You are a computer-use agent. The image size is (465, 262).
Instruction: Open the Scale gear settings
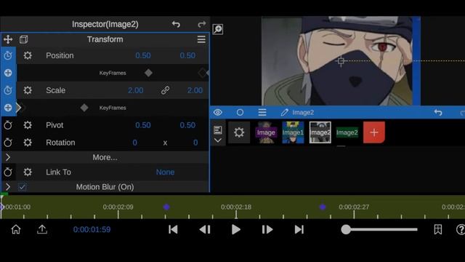point(28,90)
